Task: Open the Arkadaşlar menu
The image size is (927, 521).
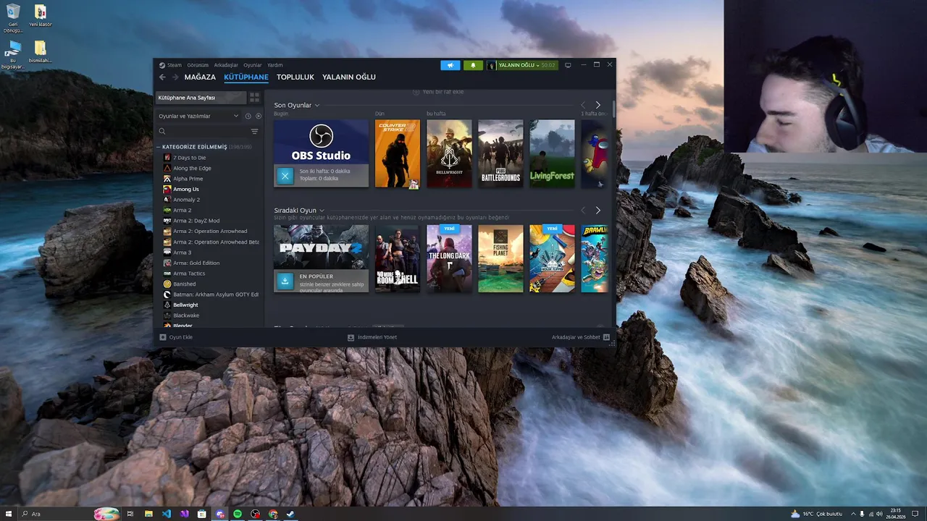Action: click(x=226, y=65)
